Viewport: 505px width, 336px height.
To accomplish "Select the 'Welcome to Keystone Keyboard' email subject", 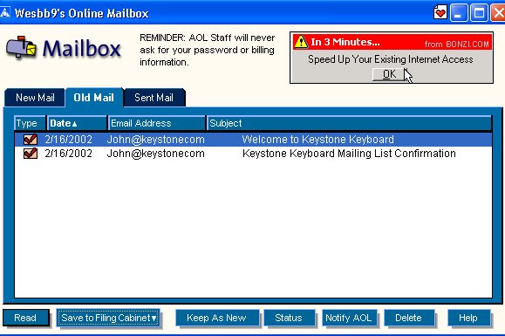I will click(317, 140).
